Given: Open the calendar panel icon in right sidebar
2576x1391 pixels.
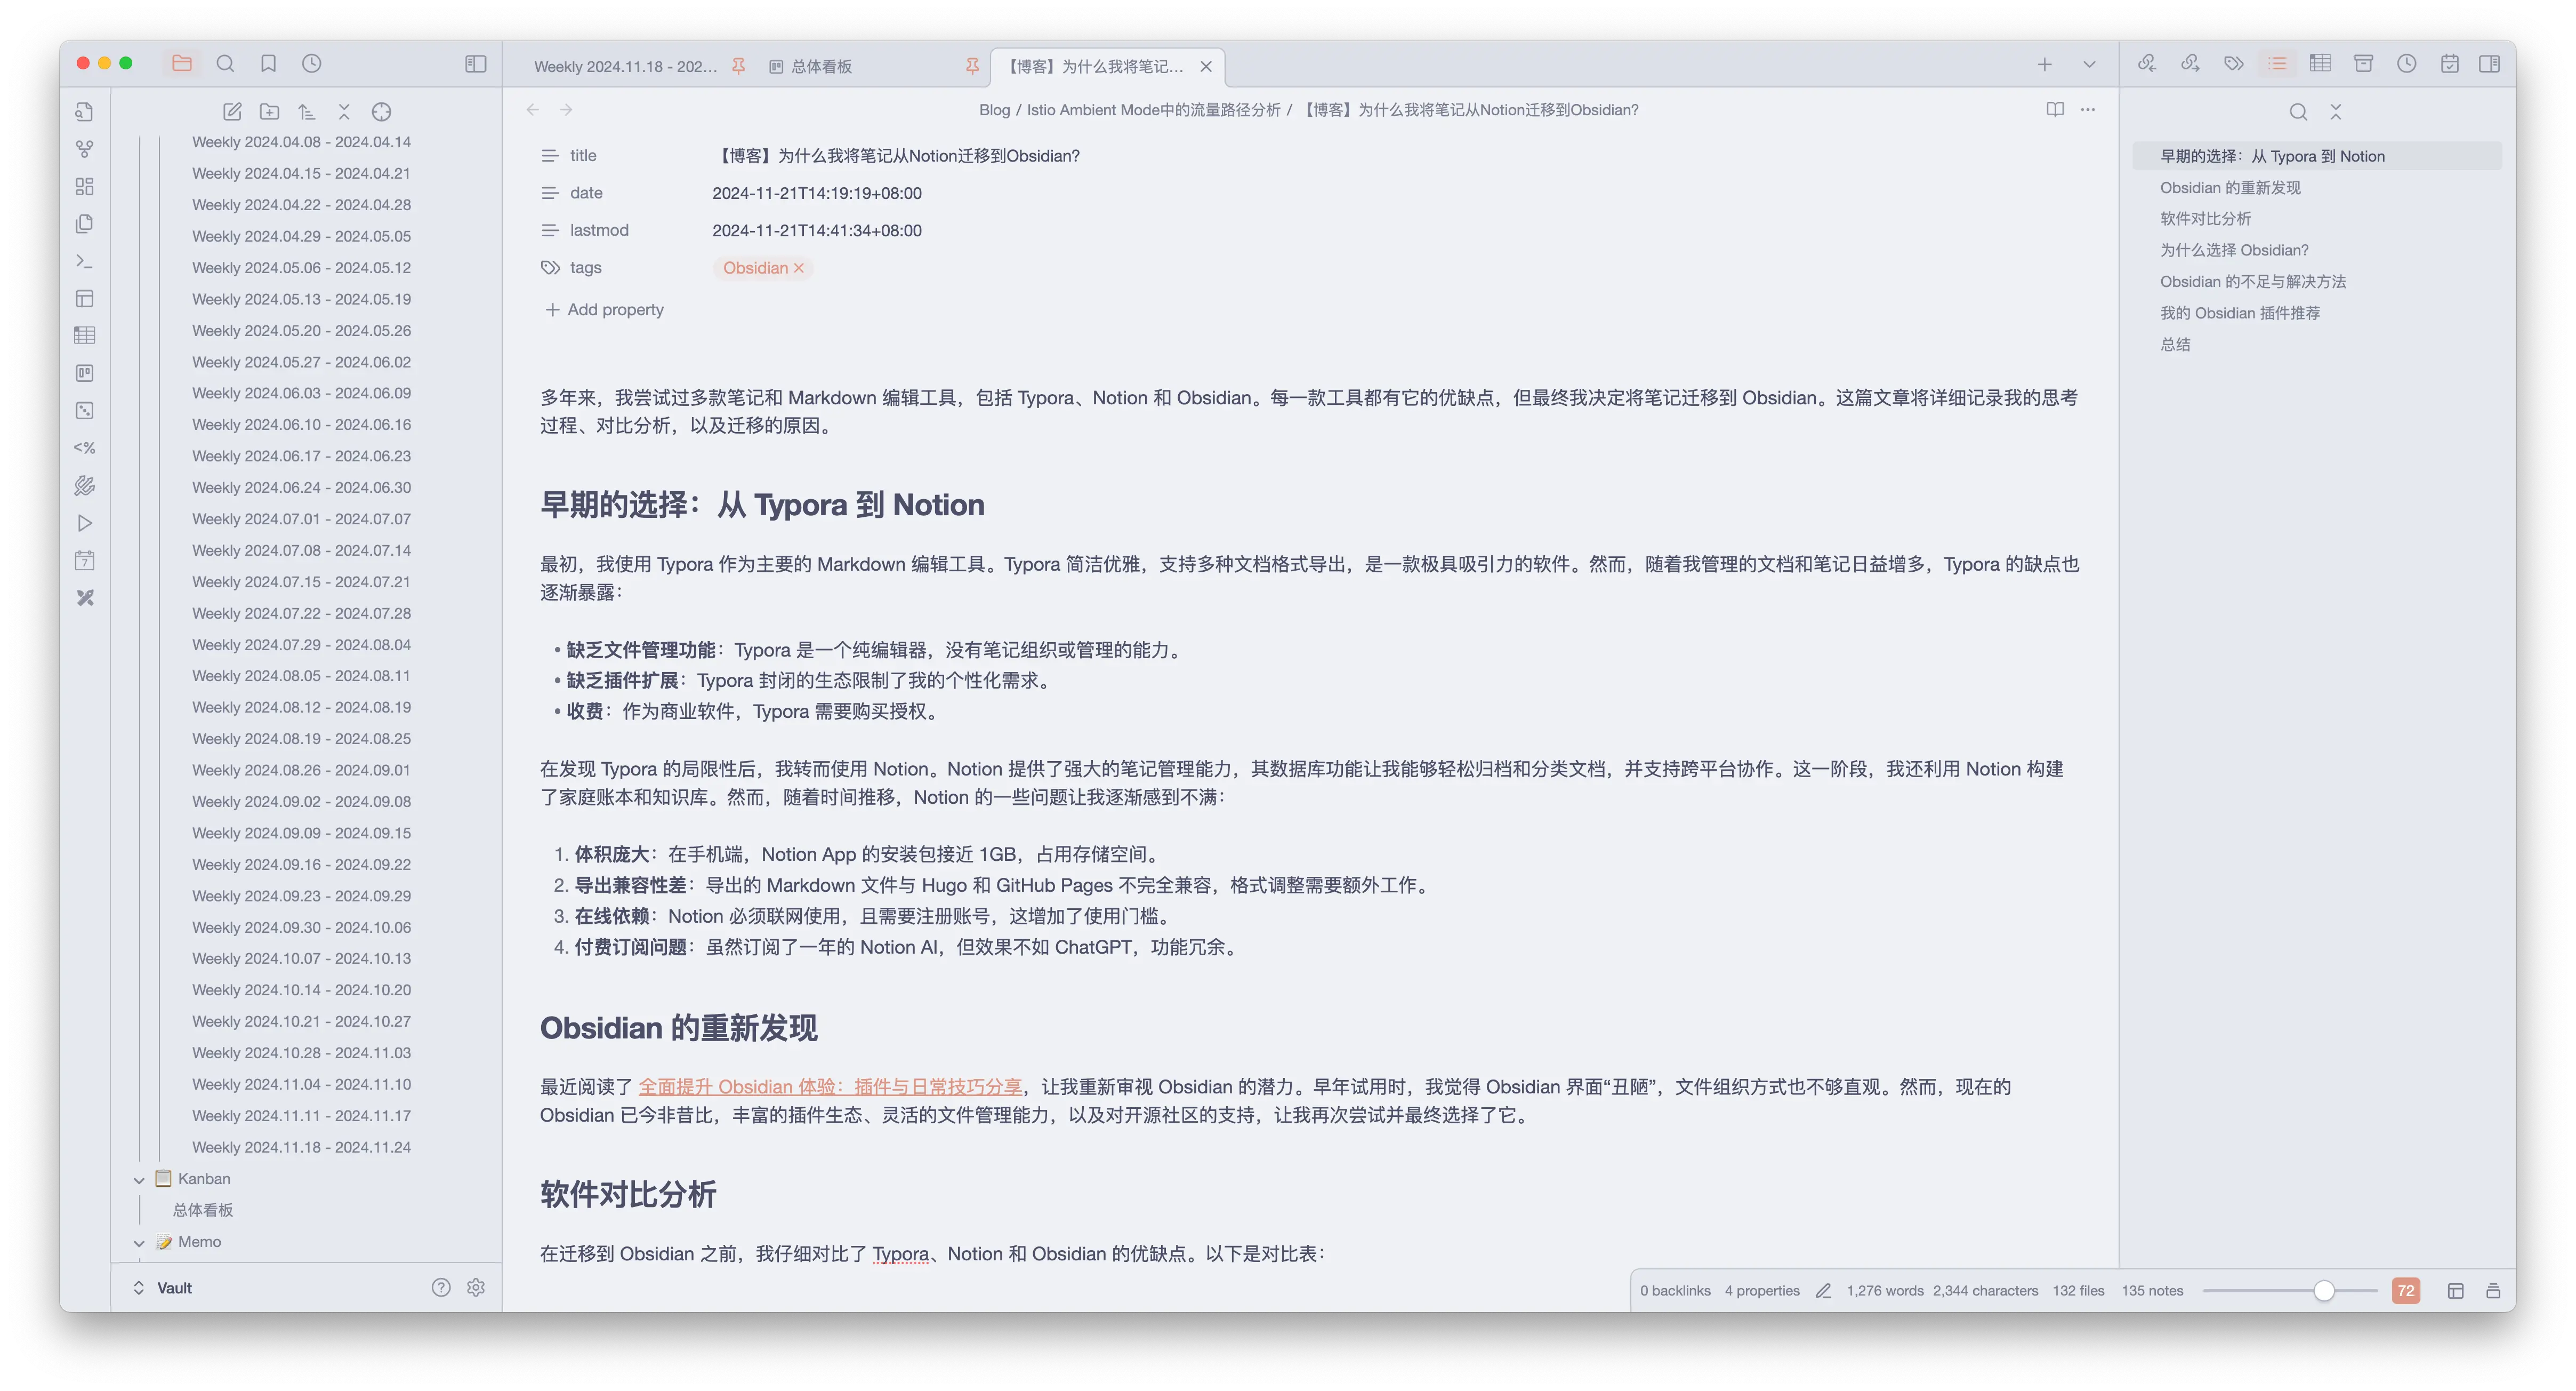Looking at the screenshot, I should (x=2449, y=64).
